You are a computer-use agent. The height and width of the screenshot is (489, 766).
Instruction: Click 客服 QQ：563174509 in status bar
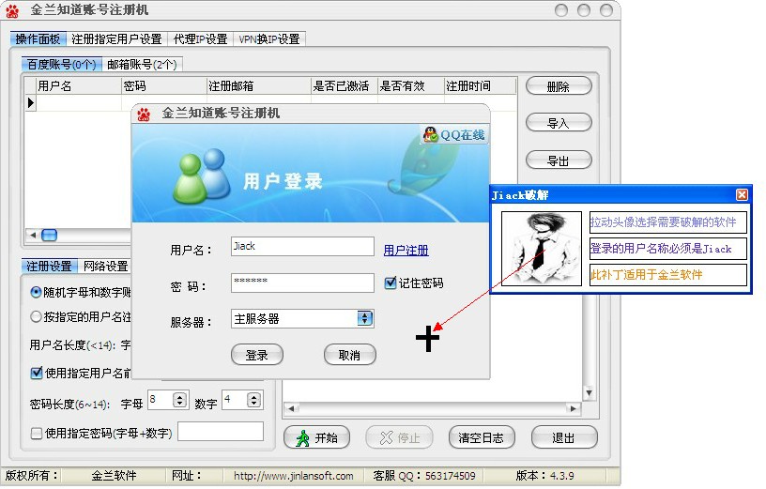[424, 476]
